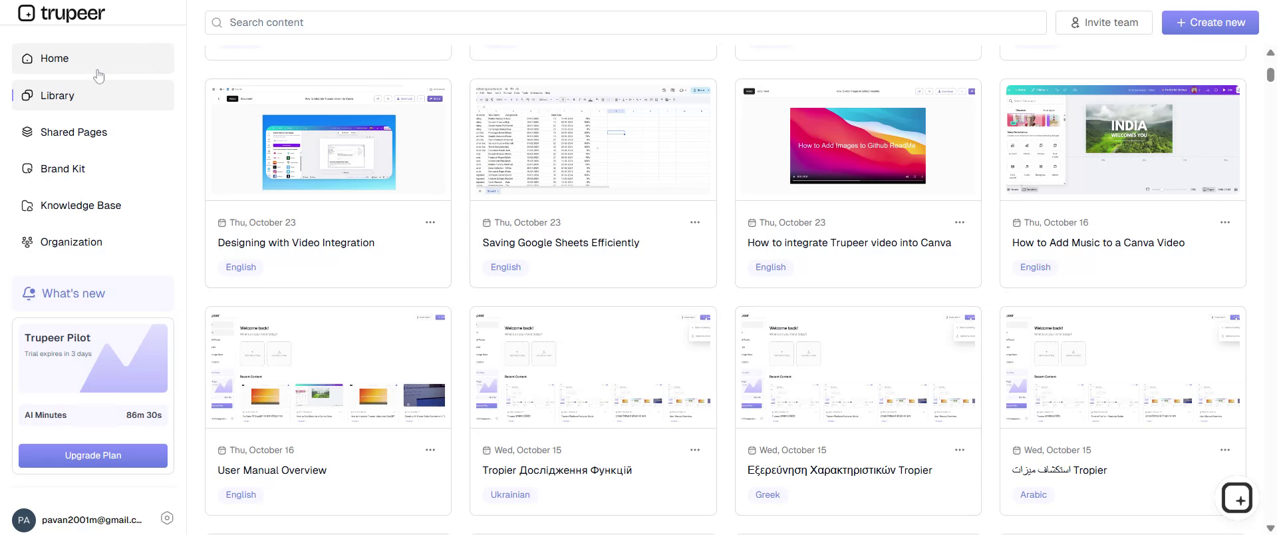
Task: Open the Library sidebar item
Action: point(93,95)
